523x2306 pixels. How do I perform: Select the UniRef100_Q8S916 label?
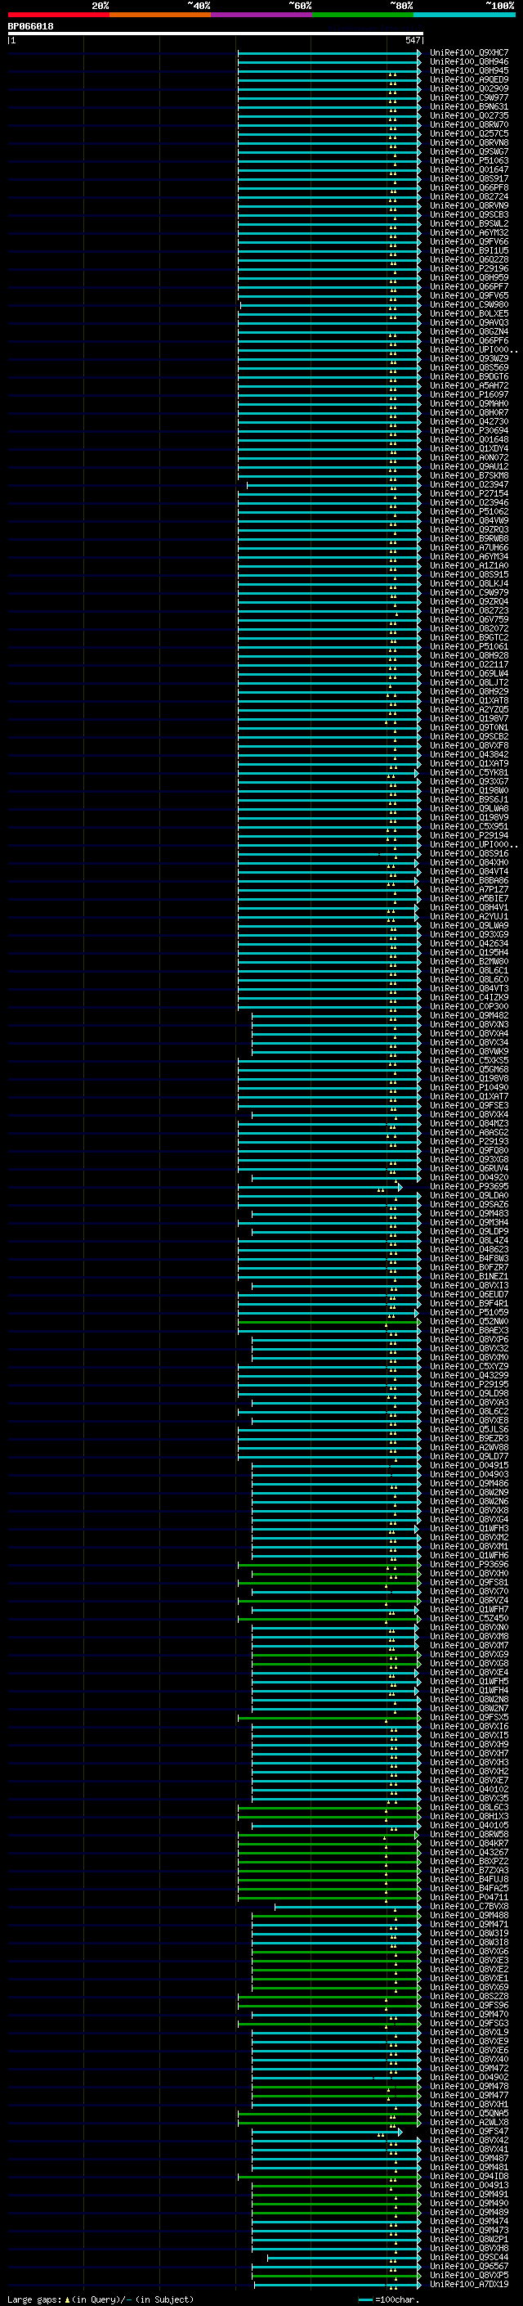469,854
